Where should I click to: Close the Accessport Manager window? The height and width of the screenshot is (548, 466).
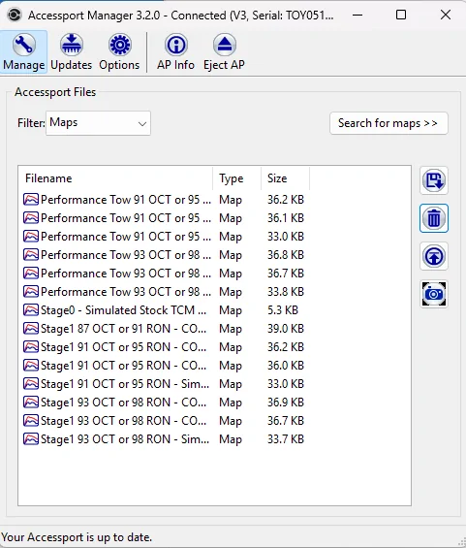pyautogui.click(x=446, y=15)
